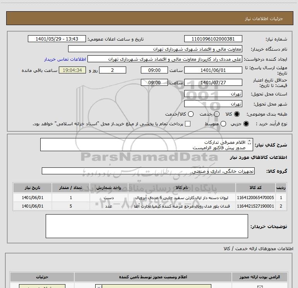Click the buyer organization name field
The height and width of the screenshot is (288, 298).
pyautogui.click(x=155, y=49)
